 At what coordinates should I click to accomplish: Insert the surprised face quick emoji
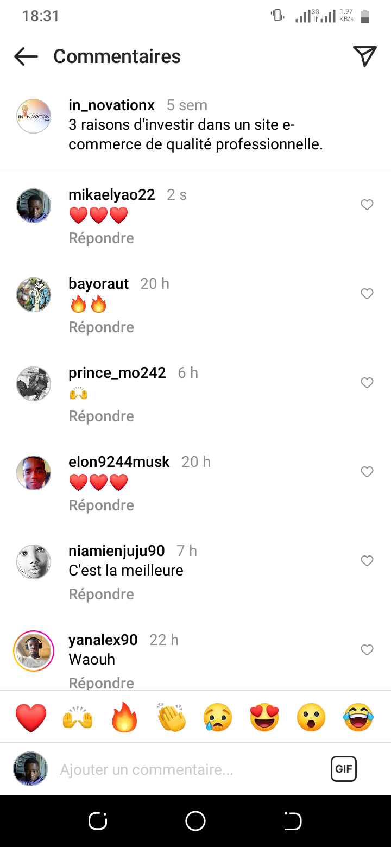pos(311,717)
